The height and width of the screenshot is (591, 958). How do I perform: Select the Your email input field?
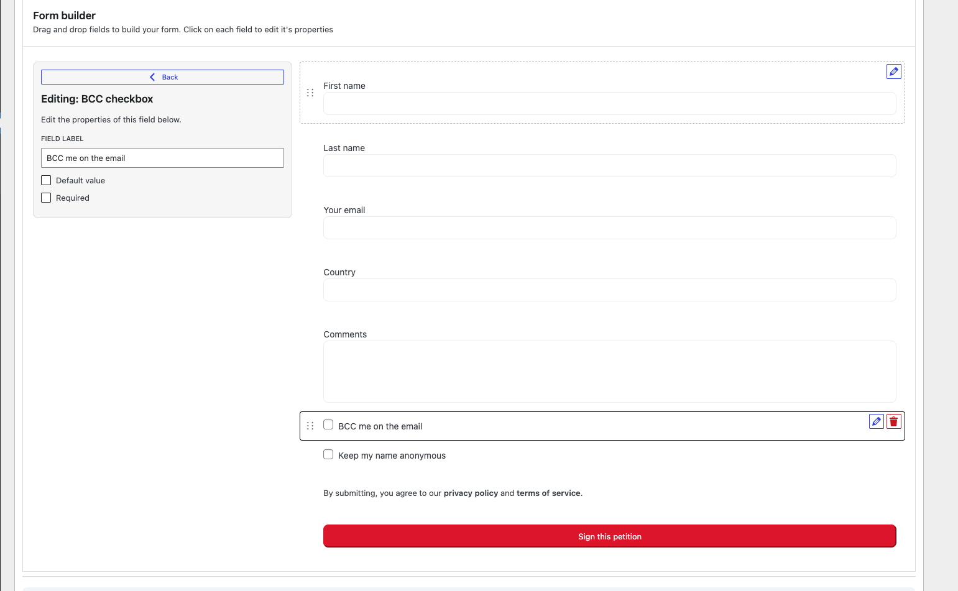pyautogui.click(x=609, y=228)
